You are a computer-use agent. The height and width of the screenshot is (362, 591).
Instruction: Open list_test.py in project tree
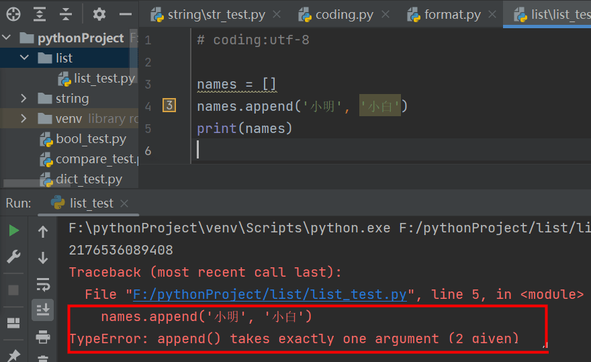tap(104, 79)
